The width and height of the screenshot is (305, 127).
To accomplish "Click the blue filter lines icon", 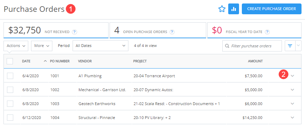I will (290, 46).
